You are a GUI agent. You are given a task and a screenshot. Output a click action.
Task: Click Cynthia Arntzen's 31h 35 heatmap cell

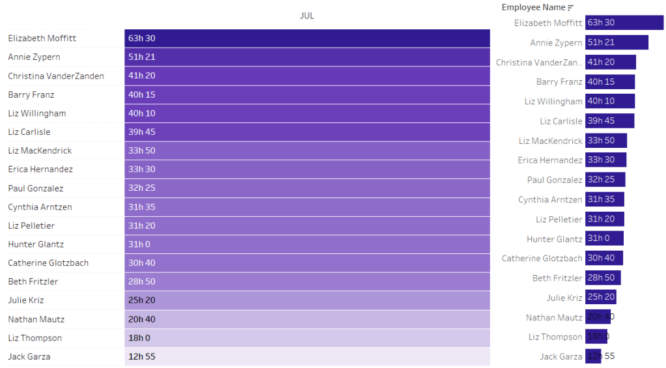coord(307,207)
